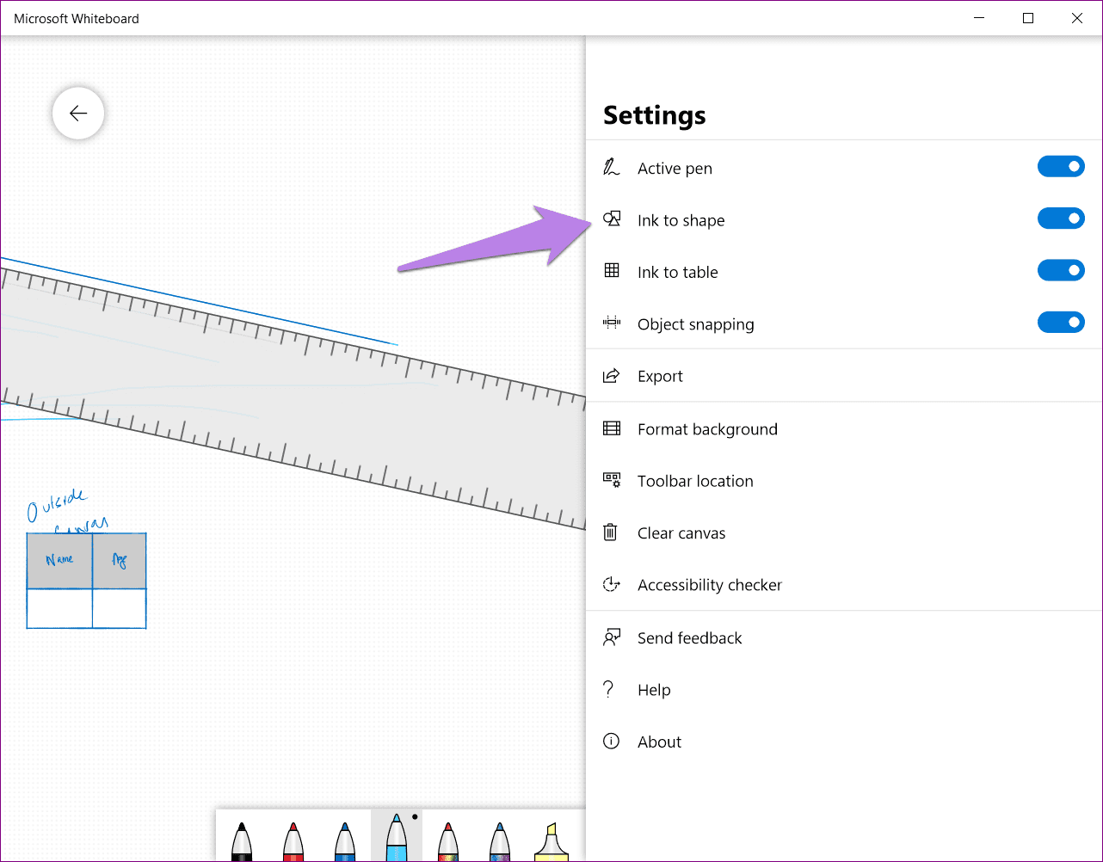Maximize the Microsoft Whiteboard window

1028,18
